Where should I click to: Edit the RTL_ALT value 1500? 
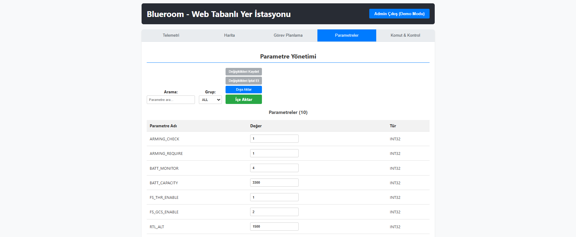coord(274,227)
